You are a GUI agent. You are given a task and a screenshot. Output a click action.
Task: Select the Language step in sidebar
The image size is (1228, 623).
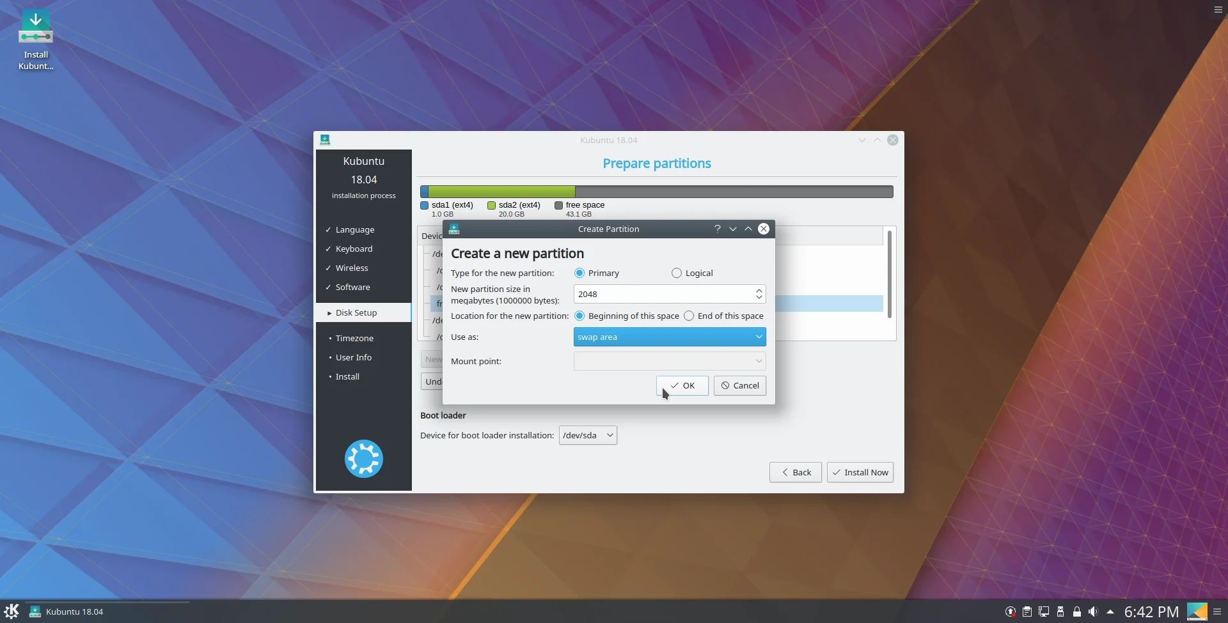coord(355,229)
